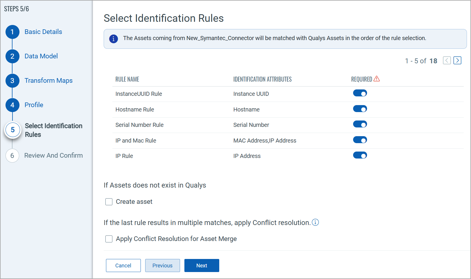The width and height of the screenshot is (471, 279).
Task: Click the Cancel button
Action: click(123, 266)
